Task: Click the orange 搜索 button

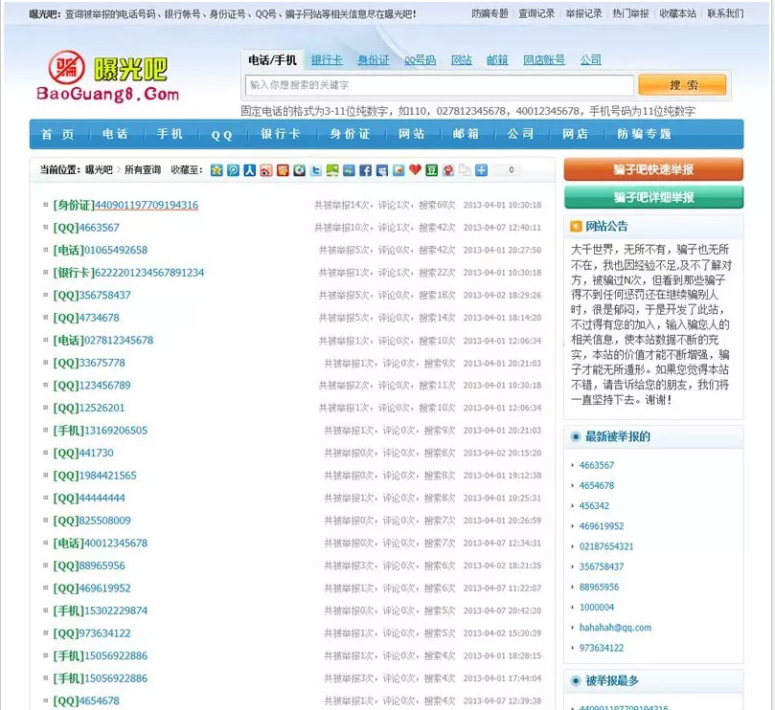Action: click(x=683, y=85)
